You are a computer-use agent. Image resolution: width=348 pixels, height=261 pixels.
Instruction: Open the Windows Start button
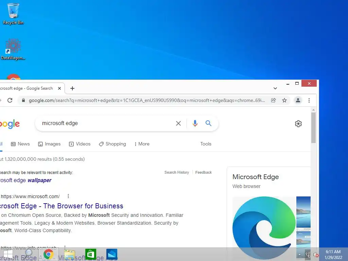tap(8, 254)
